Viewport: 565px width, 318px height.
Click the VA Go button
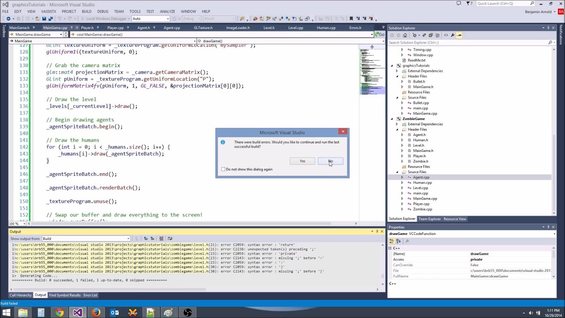tap(380, 34)
